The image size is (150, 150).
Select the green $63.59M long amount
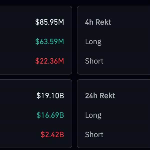pyautogui.click(x=49, y=41)
